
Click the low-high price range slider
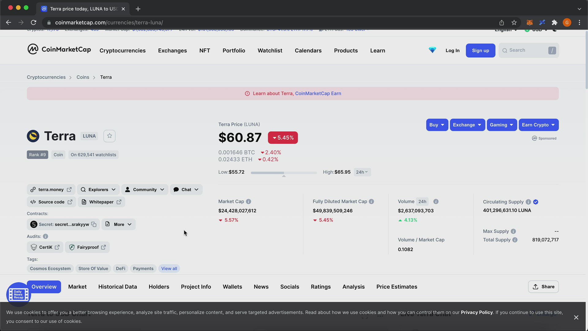(x=284, y=173)
